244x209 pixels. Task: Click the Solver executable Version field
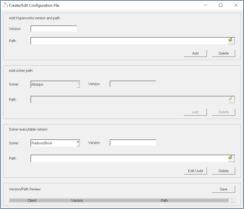(x=133, y=143)
